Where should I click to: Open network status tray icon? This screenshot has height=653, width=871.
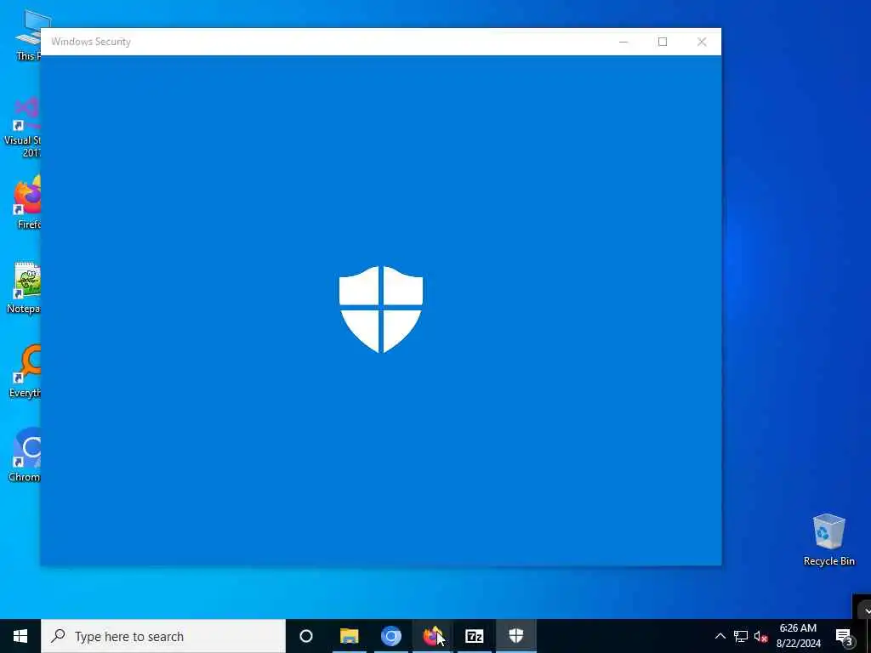pyautogui.click(x=741, y=636)
